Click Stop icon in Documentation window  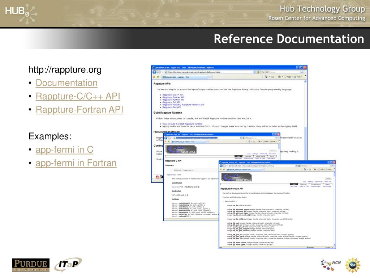point(267,72)
